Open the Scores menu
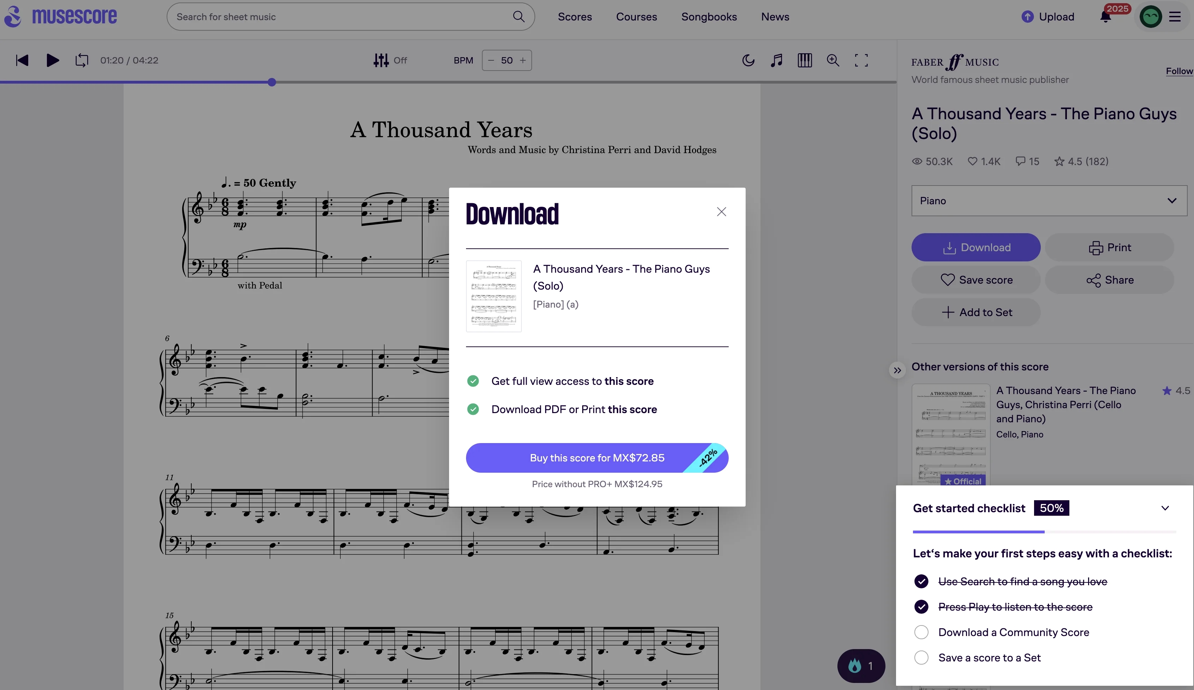Viewport: 1194px width, 690px height. (x=575, y=17)
